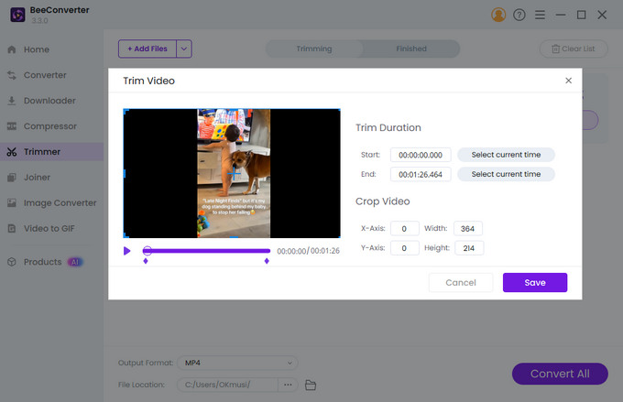
Task: Switch to the Finished tab
Action: pos(411,49)
